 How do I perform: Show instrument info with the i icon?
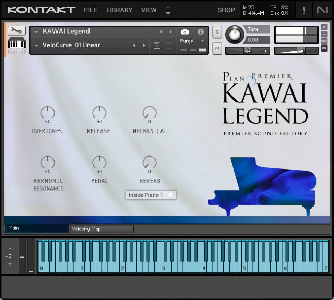(x=200, y=32)
